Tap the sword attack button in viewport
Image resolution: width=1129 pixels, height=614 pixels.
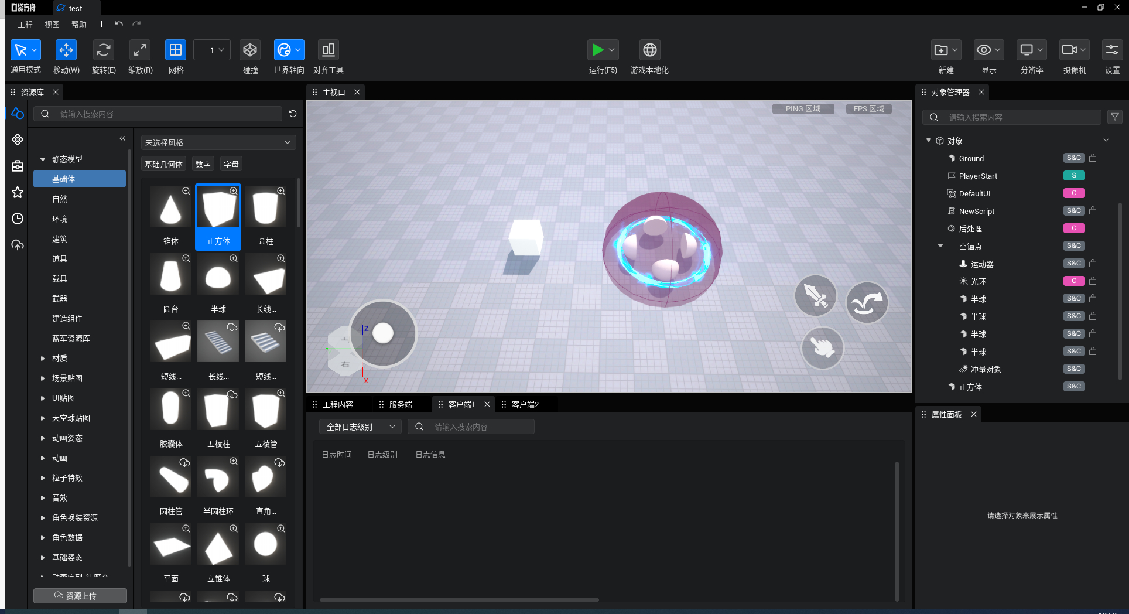tap(815, 296)
